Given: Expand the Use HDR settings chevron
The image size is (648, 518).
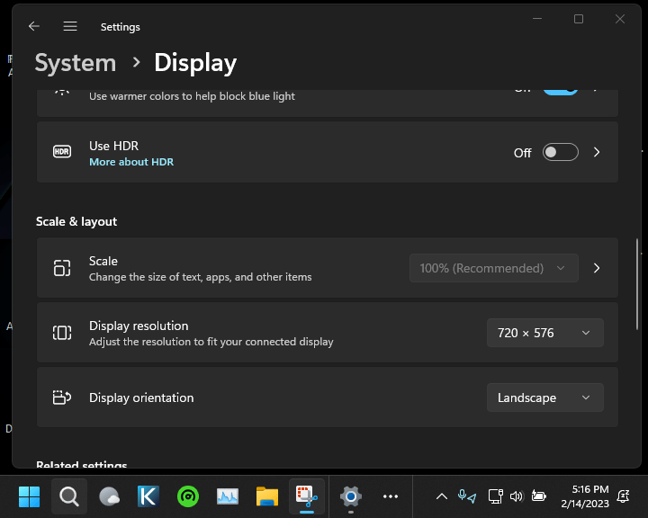Looking at the screenshot, I should pos(596,153).
